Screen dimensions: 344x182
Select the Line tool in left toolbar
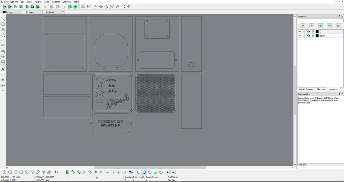point(3,19)
